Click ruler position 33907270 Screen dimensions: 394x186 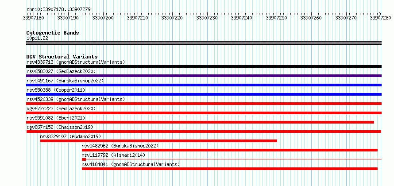[346, 18]
